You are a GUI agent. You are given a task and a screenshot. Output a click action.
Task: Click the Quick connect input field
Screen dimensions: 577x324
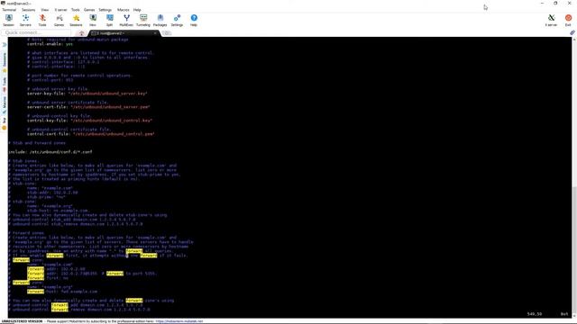pyautogui.click(x=36, y=32)
